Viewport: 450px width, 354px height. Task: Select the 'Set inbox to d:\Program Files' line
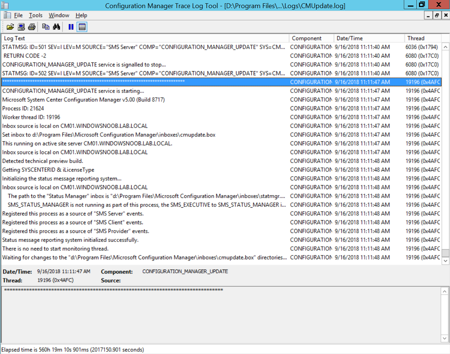click(x=221, y=135)
